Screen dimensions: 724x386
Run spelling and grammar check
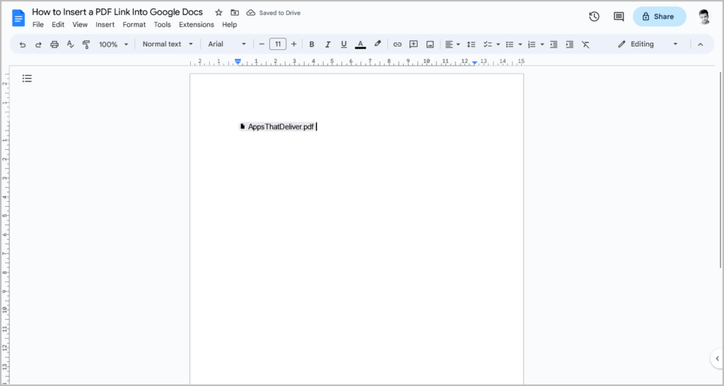[x=70, y=44]
